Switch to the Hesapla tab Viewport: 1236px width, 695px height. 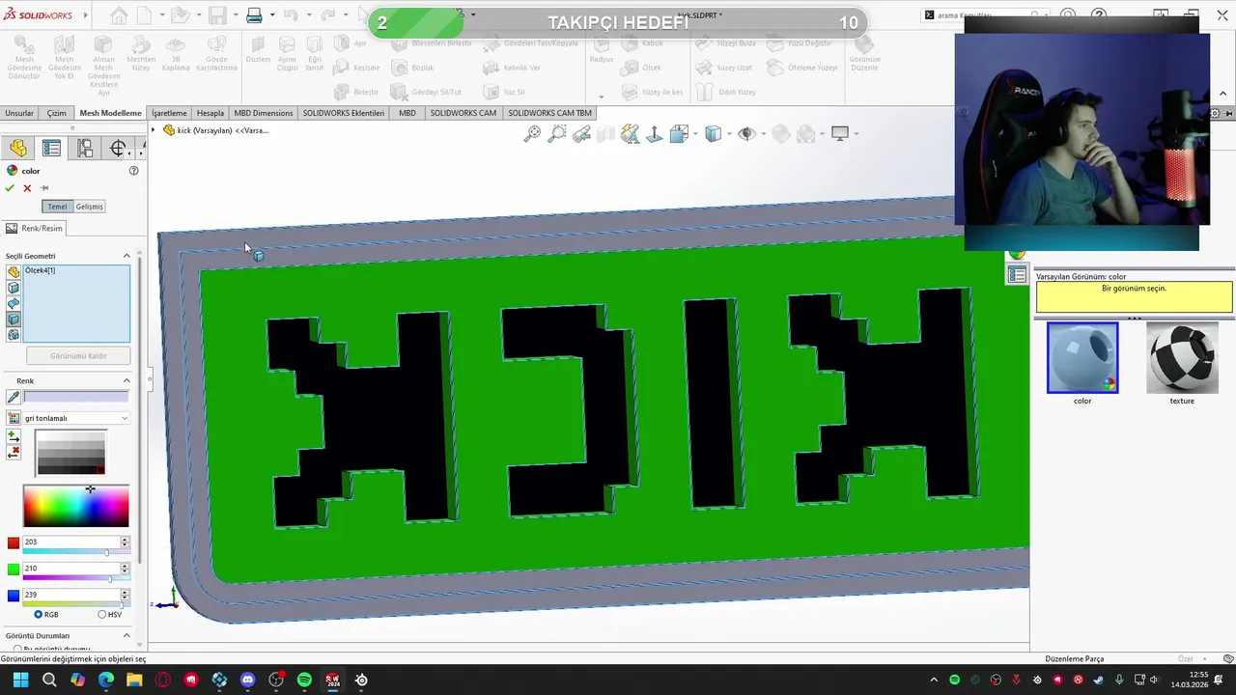click(210, 113)
